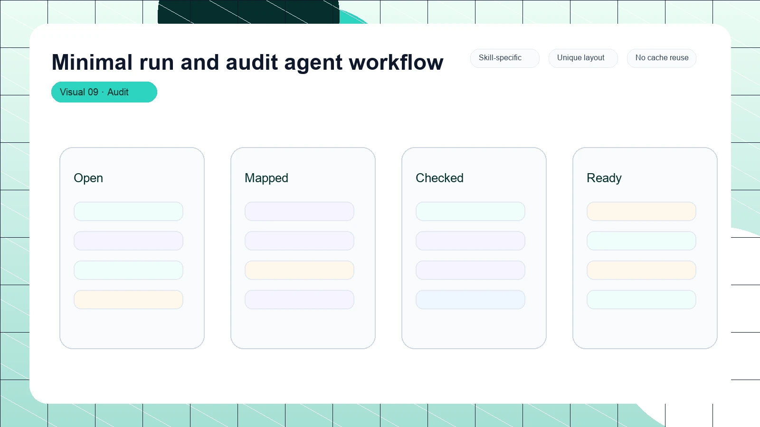
Task: Select the second item in Checked column
Action: 470,241
